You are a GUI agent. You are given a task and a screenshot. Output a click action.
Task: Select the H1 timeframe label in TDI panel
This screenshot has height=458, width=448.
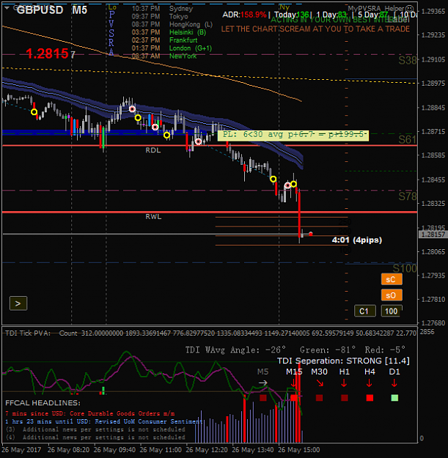345,372
